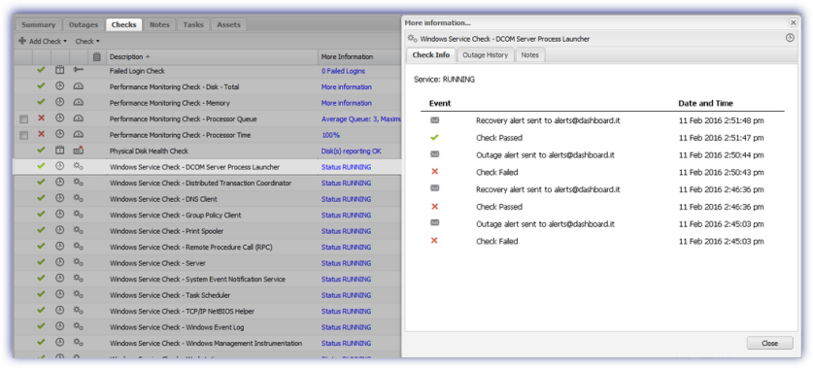Click the clock icon for DCOM Server row
The image size is (813, 368).
pos(59,166)
